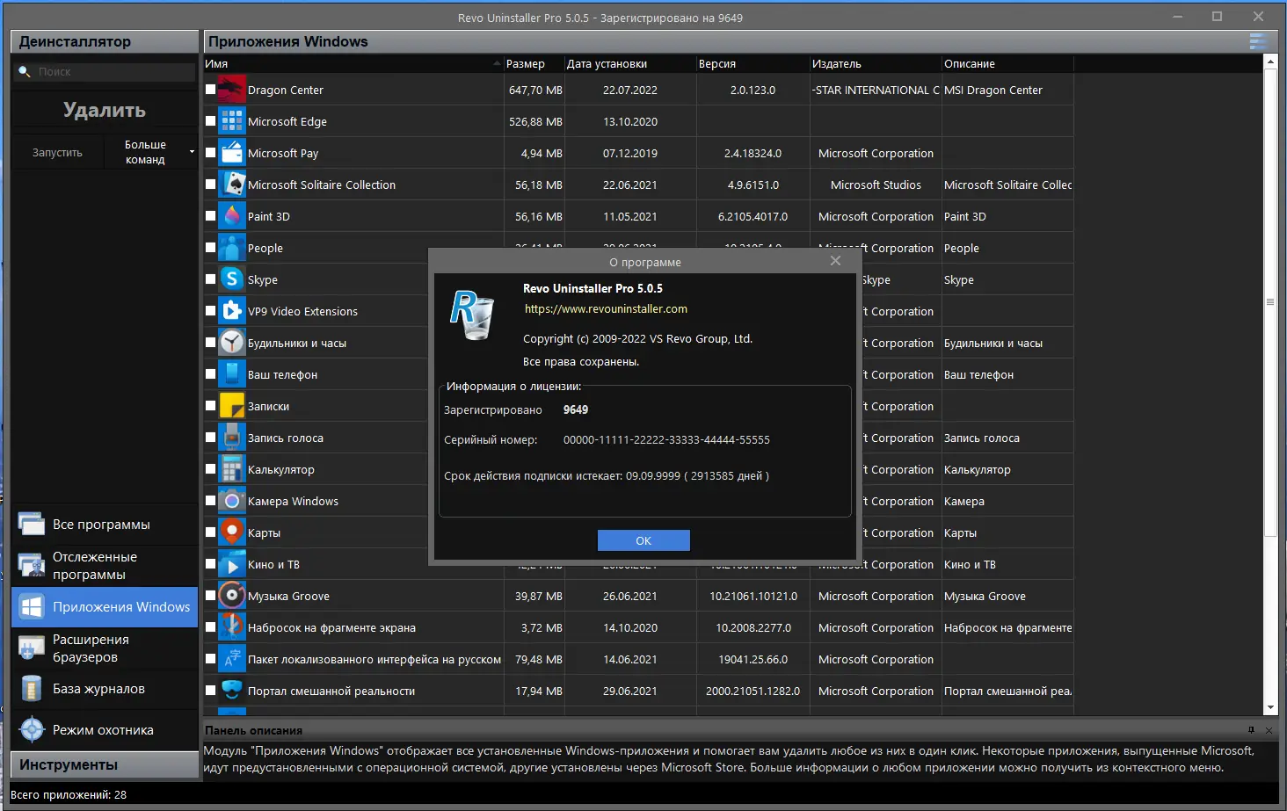Open the revouninstaller.com link
This screenshot has width=1287, height=811.
click(x=606, y=308)
